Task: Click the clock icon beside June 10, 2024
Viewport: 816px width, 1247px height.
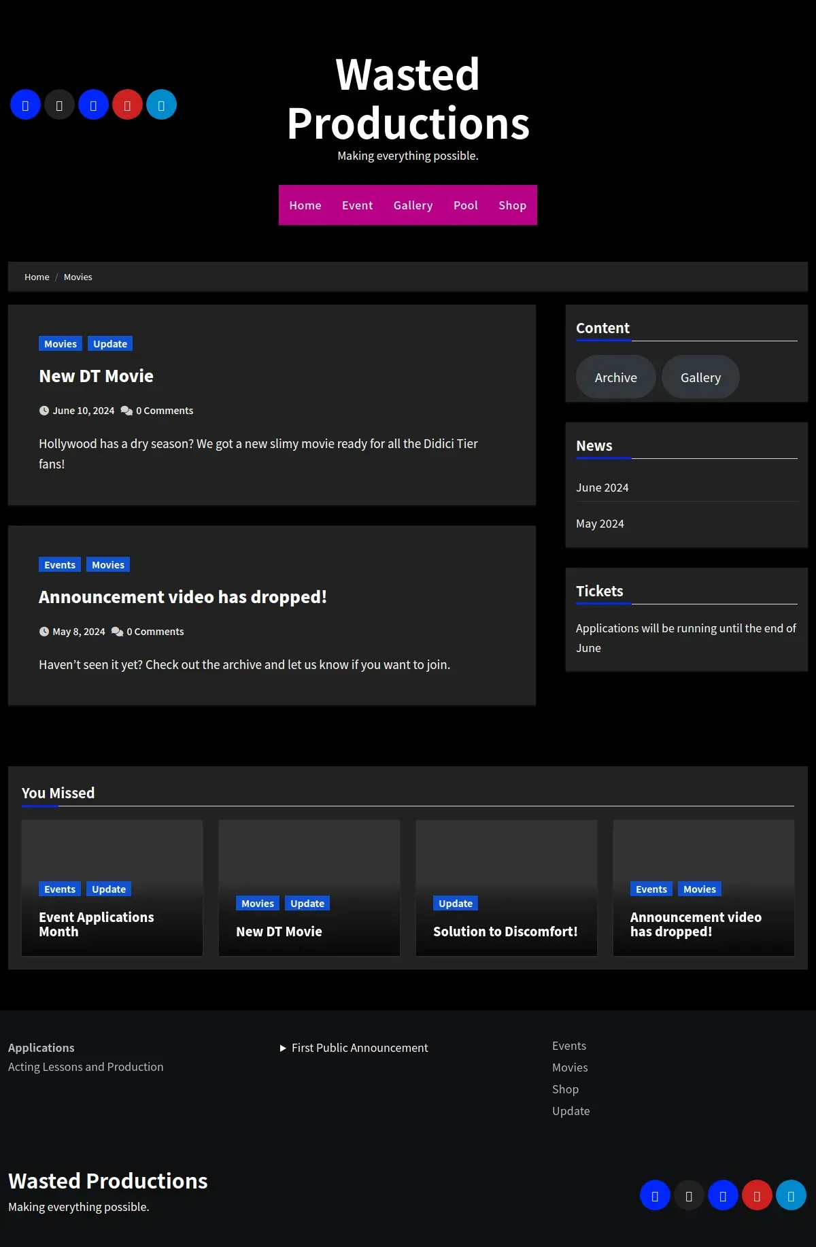Action: [44, 411]
